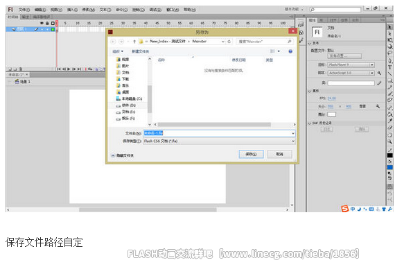
Task: Click the pencil icon beside class field
Action: [379, 83]
